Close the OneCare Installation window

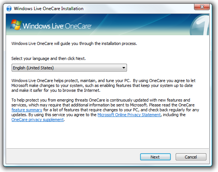[202, 7]
